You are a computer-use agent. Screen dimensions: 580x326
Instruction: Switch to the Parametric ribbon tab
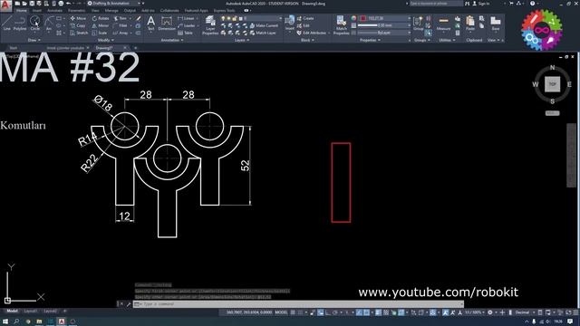click(76, 11)
